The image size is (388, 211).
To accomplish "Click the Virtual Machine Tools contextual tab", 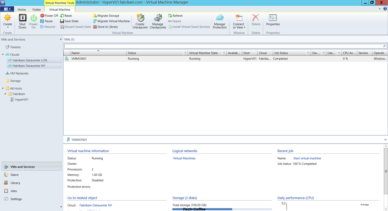I will pos(60,3).
